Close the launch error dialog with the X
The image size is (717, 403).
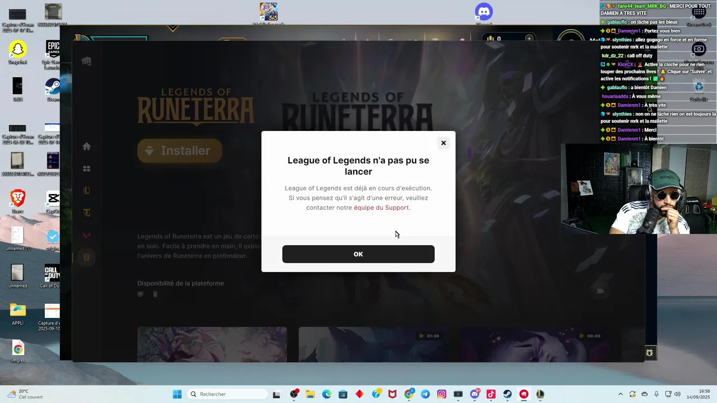pos(443,143)
